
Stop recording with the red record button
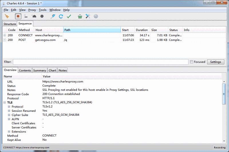[18, 17]
